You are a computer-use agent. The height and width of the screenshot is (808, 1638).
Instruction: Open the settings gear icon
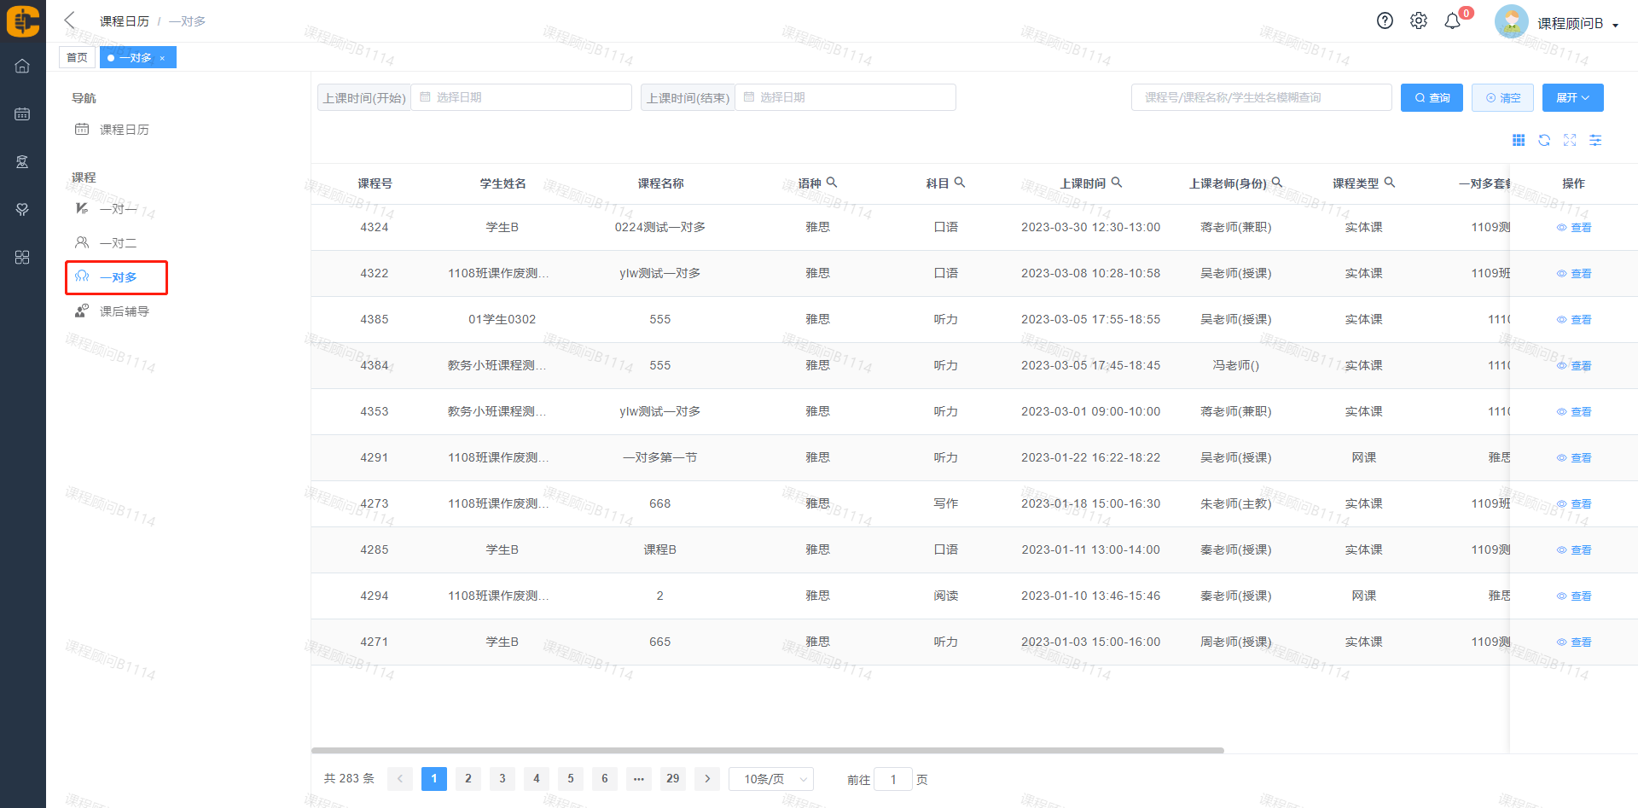(x=1418, y=21)
